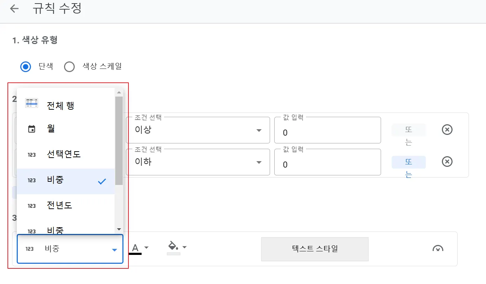Click the 값 입력 field in the 이상 row
The image size is (486, 284).
(327, 132)
